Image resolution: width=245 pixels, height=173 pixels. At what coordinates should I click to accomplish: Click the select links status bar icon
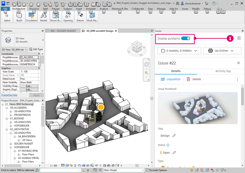pyautogui.click(x=192, y=170)
